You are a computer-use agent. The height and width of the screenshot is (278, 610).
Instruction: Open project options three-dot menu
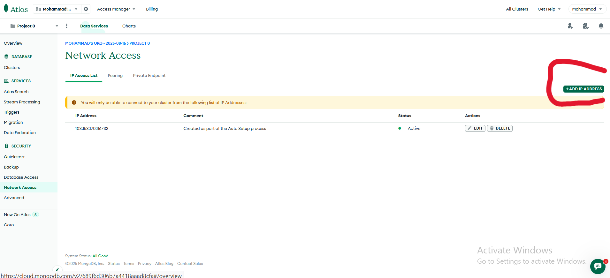[66, 26]
